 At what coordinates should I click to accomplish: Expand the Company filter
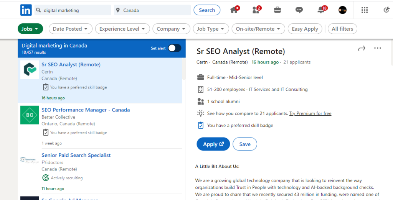171,29
